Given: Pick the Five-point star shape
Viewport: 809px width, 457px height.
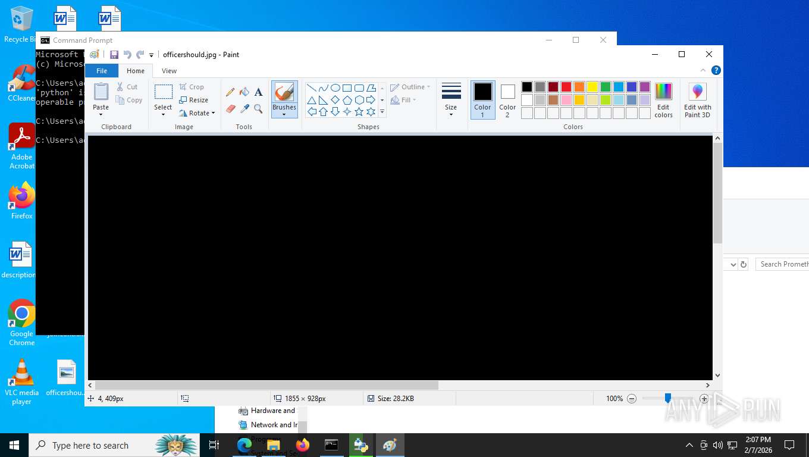Looking at the screenshot, I should pos(359,112).
